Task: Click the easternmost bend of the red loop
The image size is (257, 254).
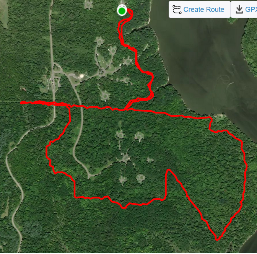Action: click(x=246, y=166)
